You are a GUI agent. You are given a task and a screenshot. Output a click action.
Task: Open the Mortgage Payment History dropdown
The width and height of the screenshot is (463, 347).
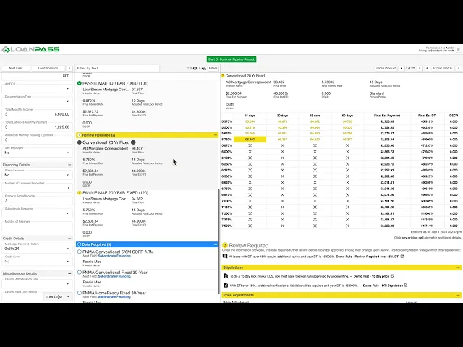point(37,248)
